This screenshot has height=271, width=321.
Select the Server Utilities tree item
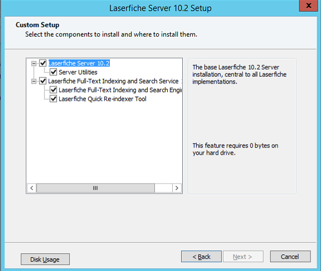(78, 72)
